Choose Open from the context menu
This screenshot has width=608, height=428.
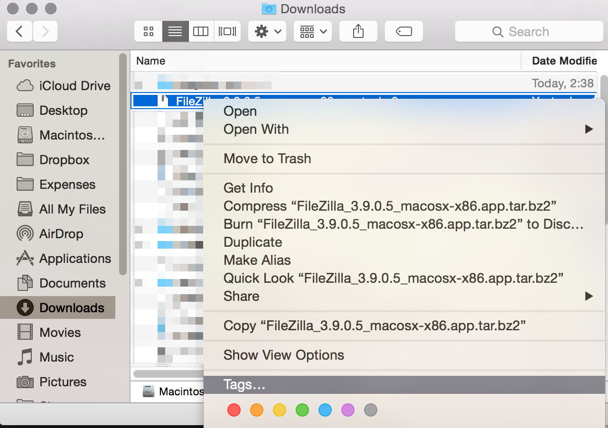[x=404, y=111]
